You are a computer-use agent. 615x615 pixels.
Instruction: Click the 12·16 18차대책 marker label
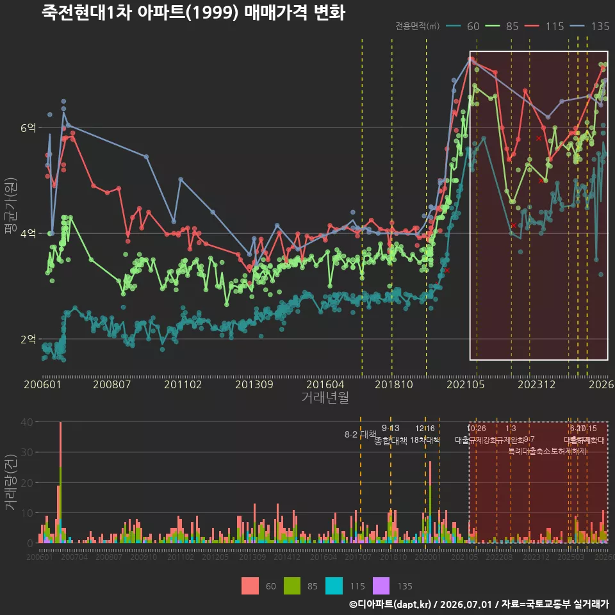(x=425, y=434)
